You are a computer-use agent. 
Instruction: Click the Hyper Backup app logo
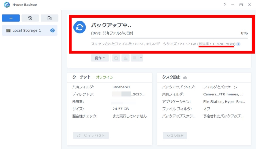click(x=6, y=5)
